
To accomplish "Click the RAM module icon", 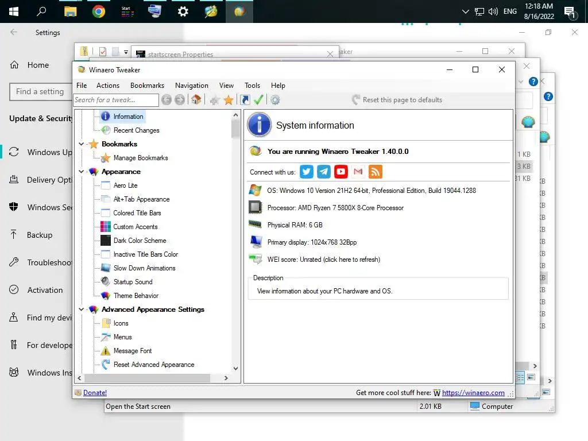I will pos(255,225).
